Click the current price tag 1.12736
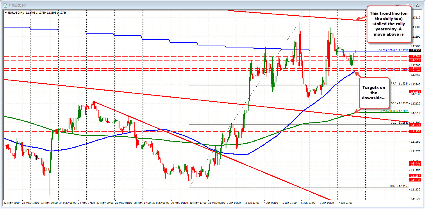Image resolution: width=425 pixels, height=209 pixels. tap(415, 50)
